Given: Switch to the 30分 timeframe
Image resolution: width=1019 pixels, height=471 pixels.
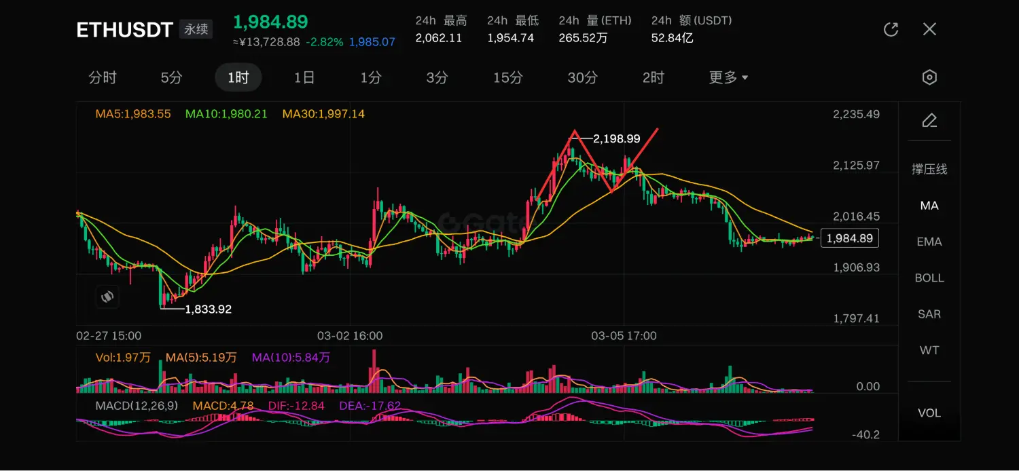Looking at the screenshot, I should click(582, 77).
